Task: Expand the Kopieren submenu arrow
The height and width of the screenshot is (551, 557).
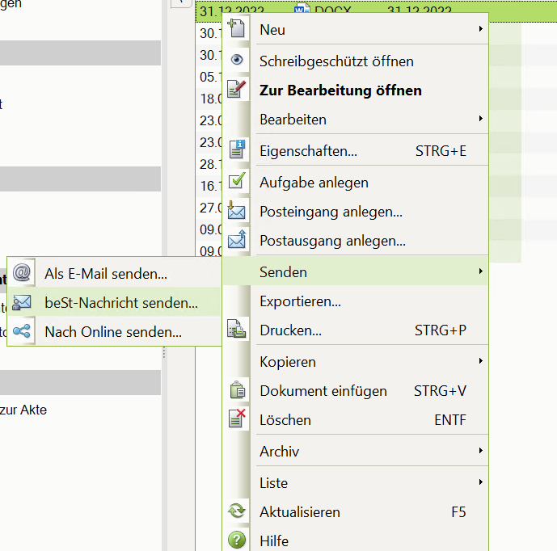Action: [481, 361]
